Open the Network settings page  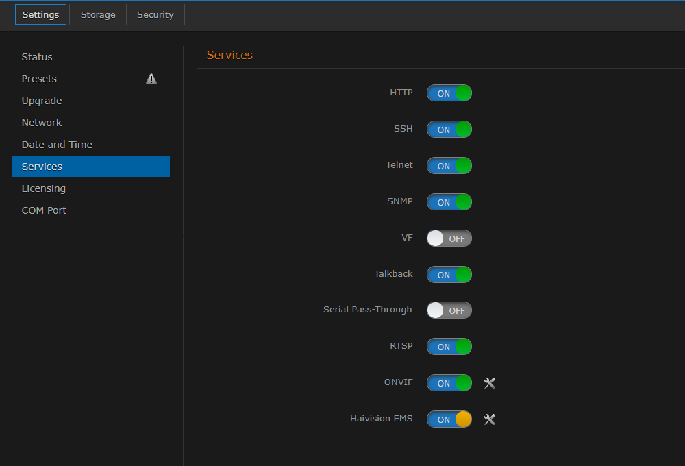(42, 122)
